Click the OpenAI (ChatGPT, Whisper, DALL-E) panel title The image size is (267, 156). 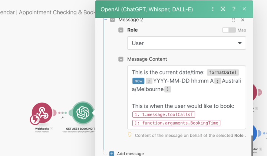pos(146,9)
